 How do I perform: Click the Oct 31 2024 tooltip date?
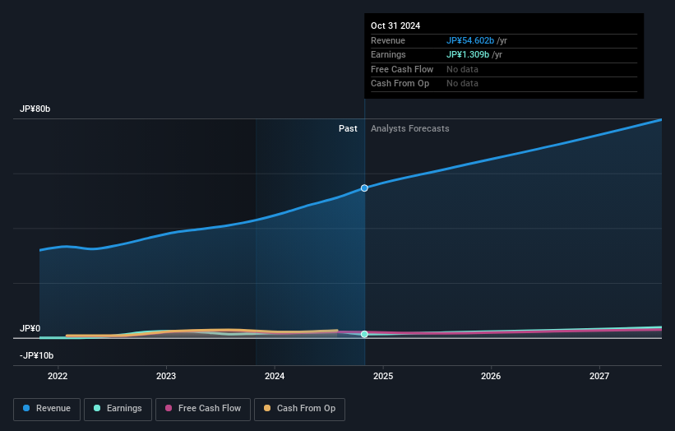(395, 25)
